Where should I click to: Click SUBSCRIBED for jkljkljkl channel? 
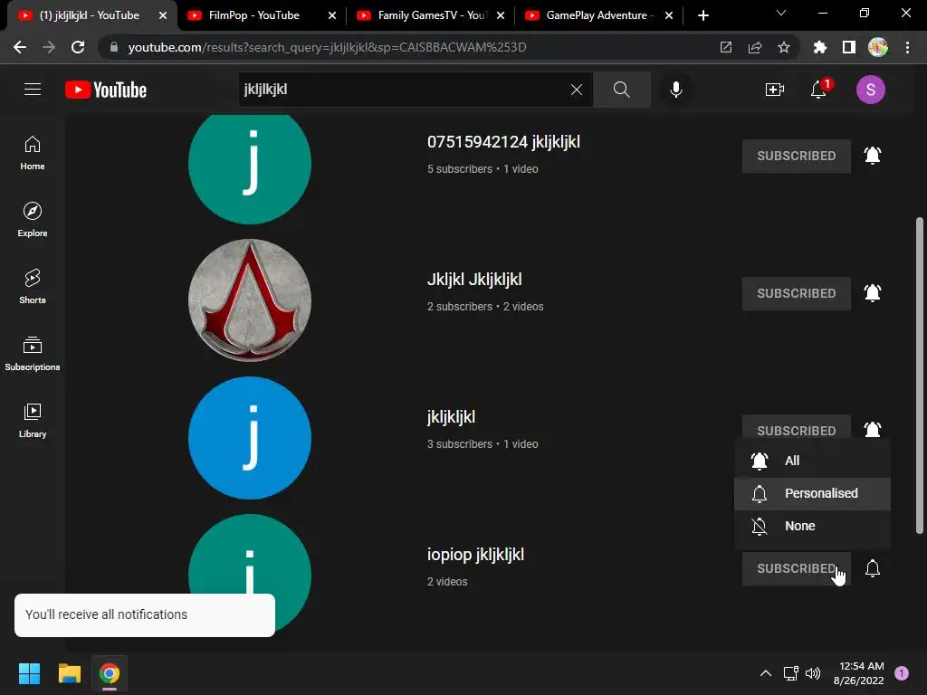(x=797, y=428)
